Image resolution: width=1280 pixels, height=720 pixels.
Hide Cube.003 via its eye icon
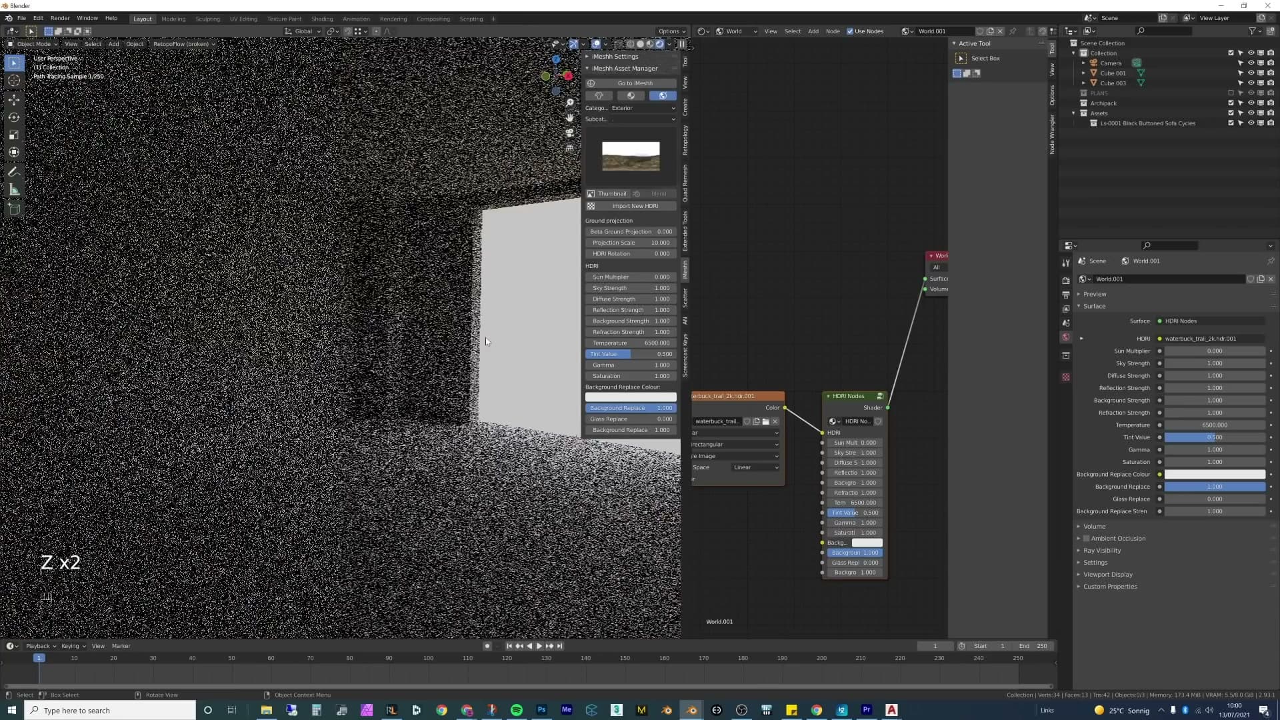[1251, 83]
